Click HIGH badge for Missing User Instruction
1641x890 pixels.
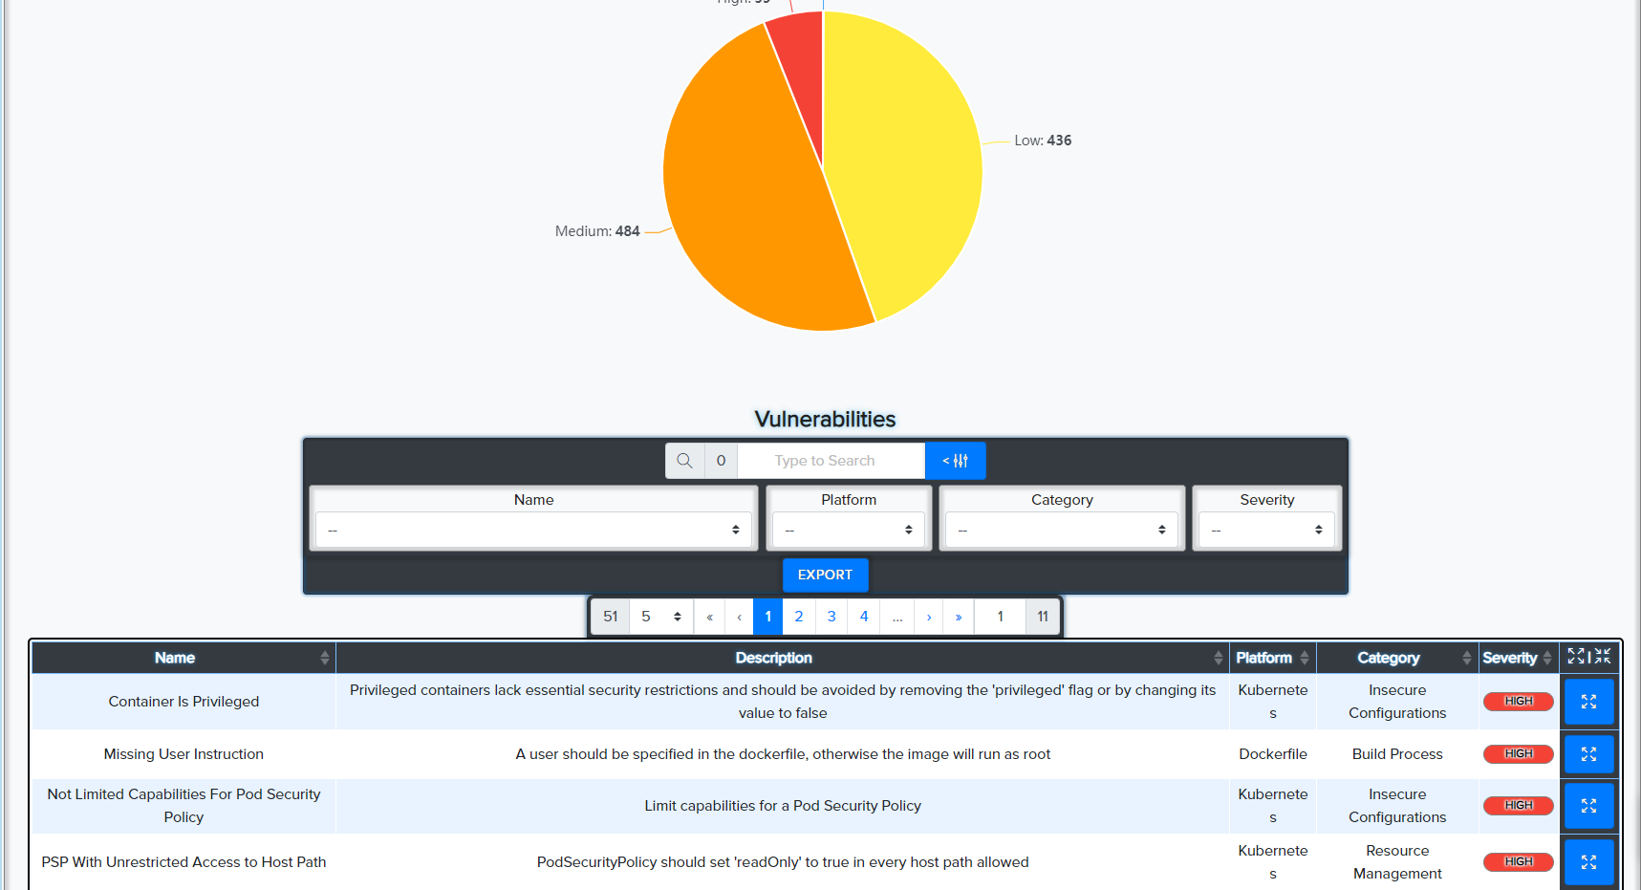pos(1518,754)
